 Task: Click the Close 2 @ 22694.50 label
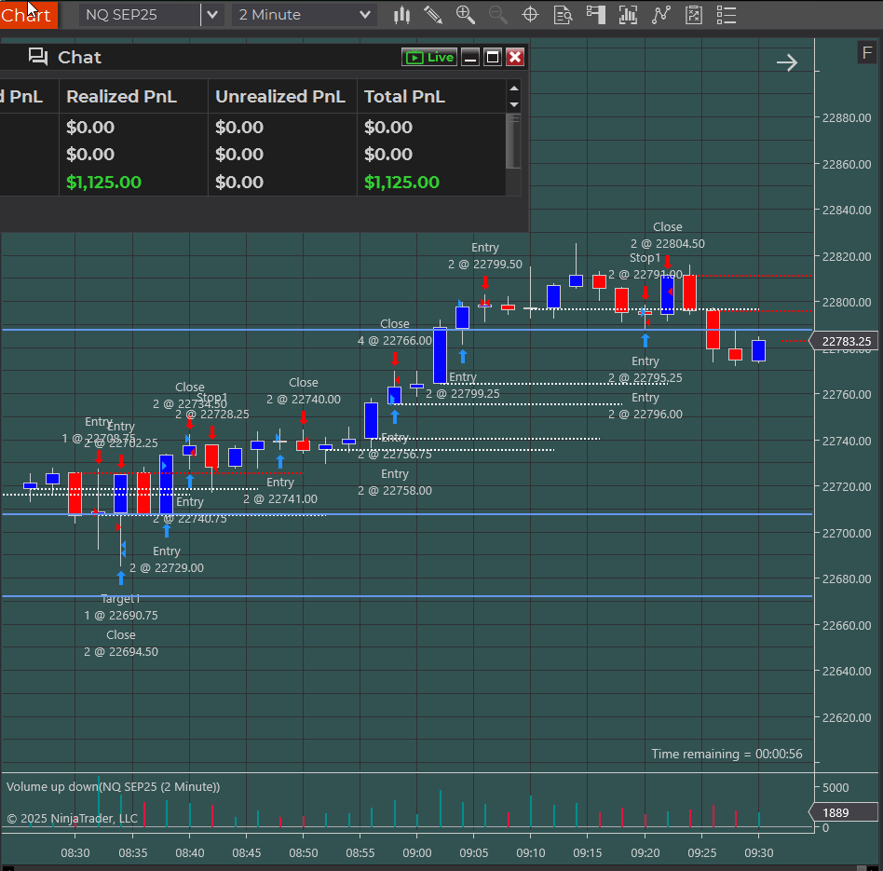click(120, 644)
